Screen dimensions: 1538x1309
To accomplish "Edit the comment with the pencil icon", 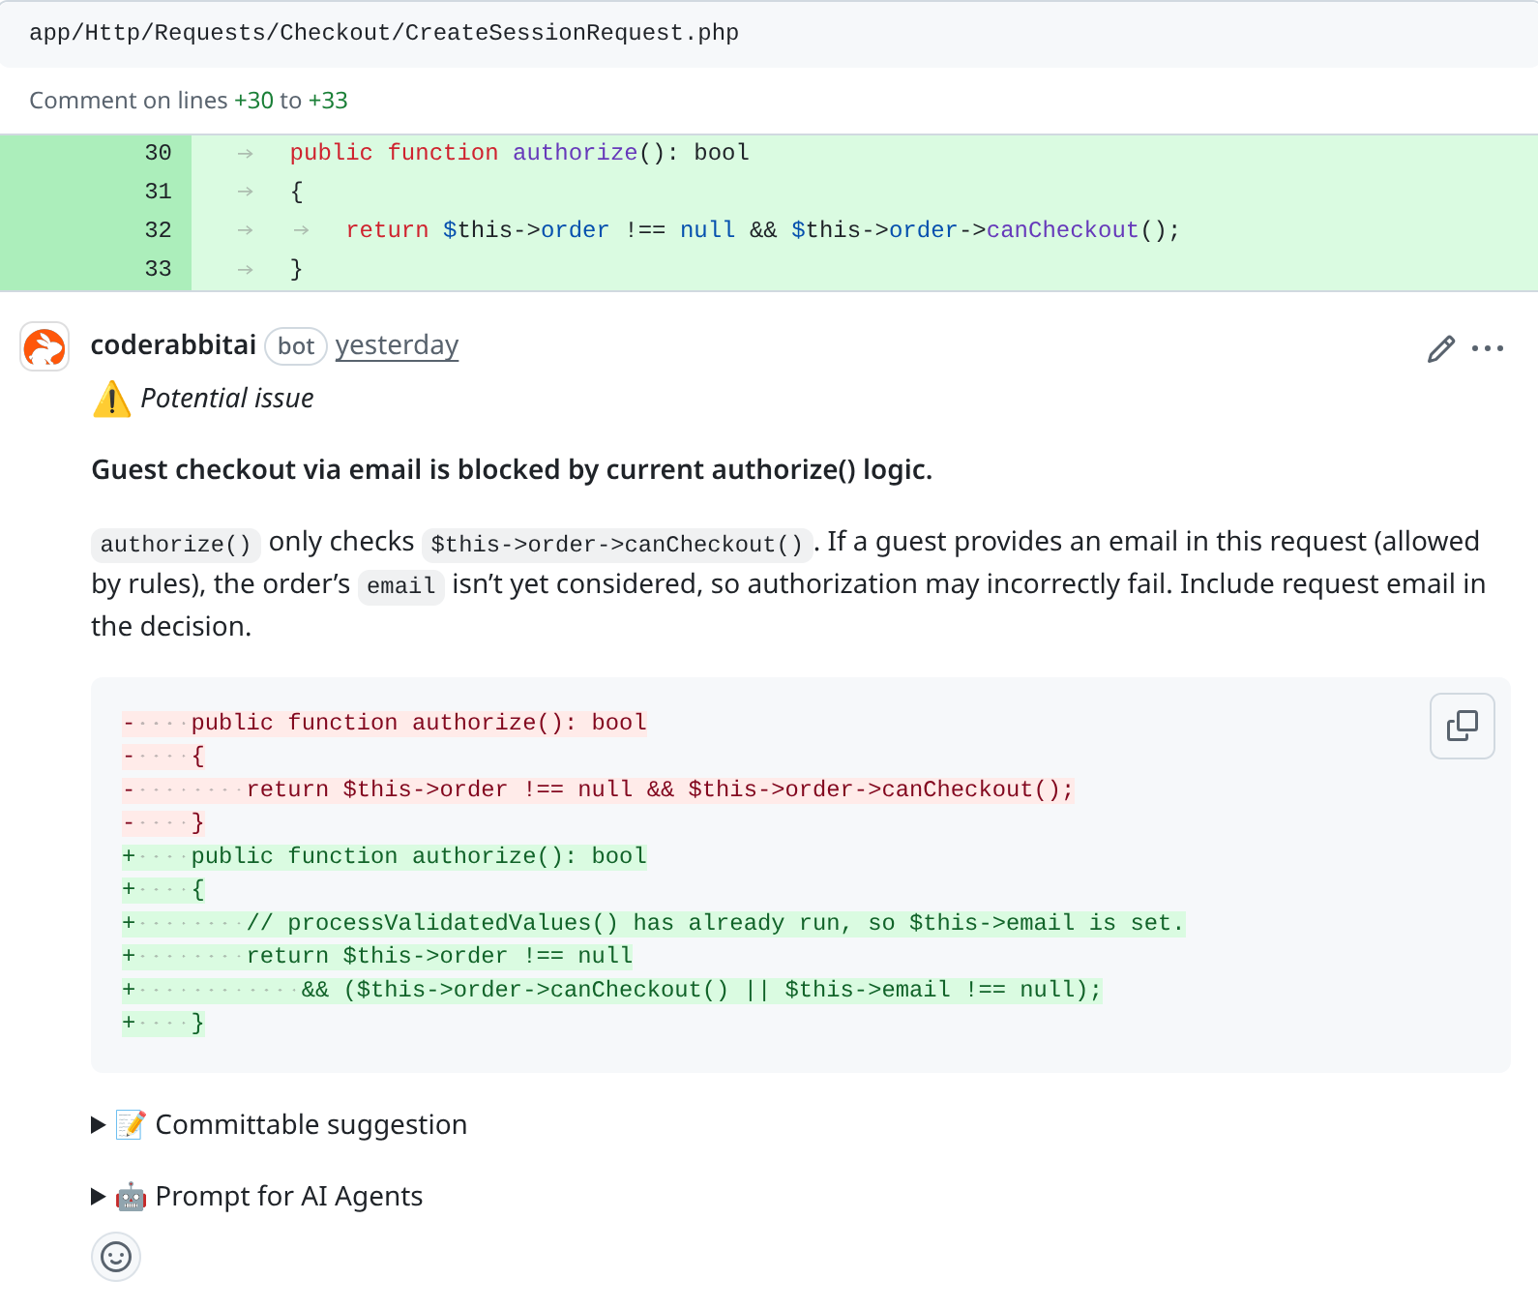I will coord(1440,348).
